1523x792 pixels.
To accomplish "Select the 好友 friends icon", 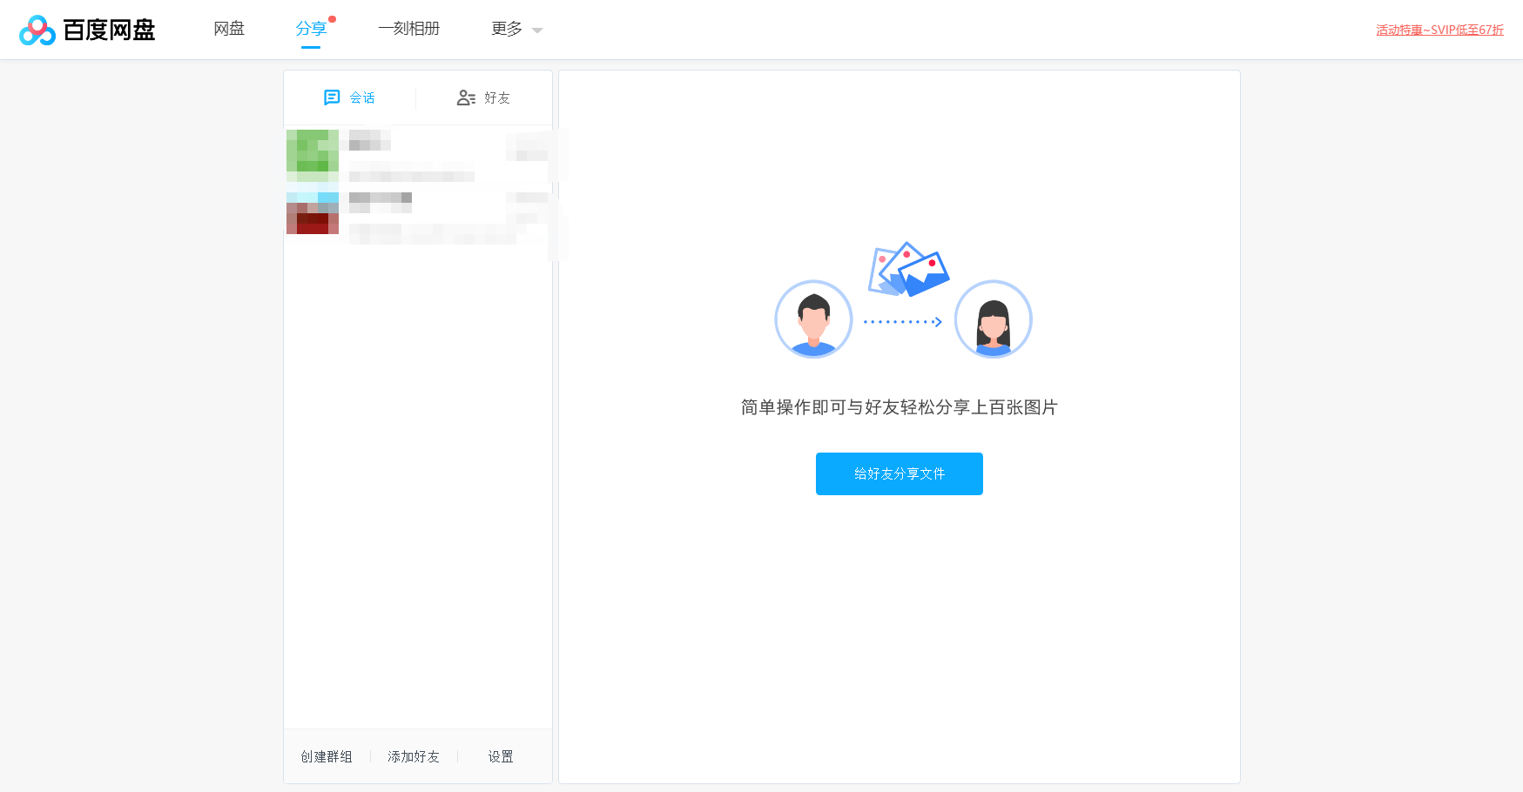I will pyautogui.click(x=466, y=97).
